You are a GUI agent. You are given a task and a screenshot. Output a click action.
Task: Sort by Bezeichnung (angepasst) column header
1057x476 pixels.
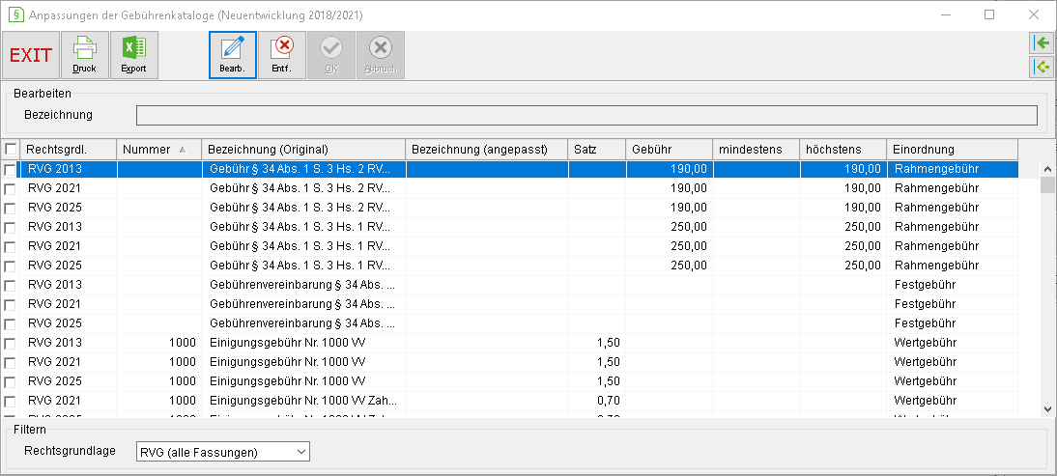pos(487,150)
